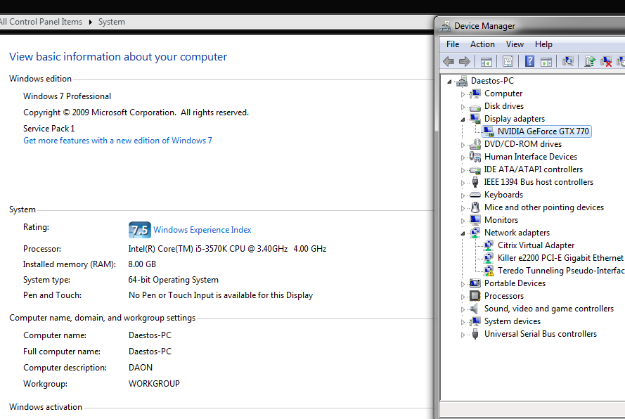The width and height of the screenshot is (625, 419).
Task: Click the Forward arrow in Device Manager toolbar
Action: (465, 61)
